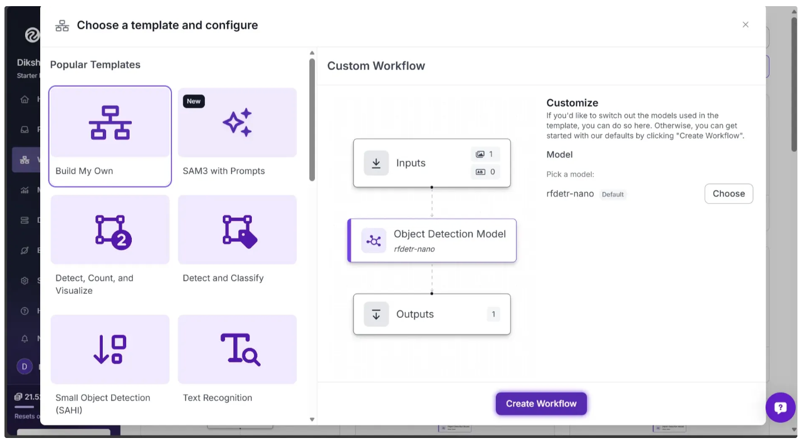Image resolution: width=803 pixels, height=448 pixels.
Task: Click the Inputs download arrow icon
Action: pos(376,163)
